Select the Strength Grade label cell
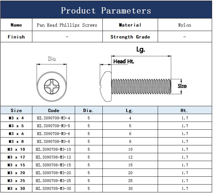The height and width of the screenshot is (193, 213). click(130, 37)
